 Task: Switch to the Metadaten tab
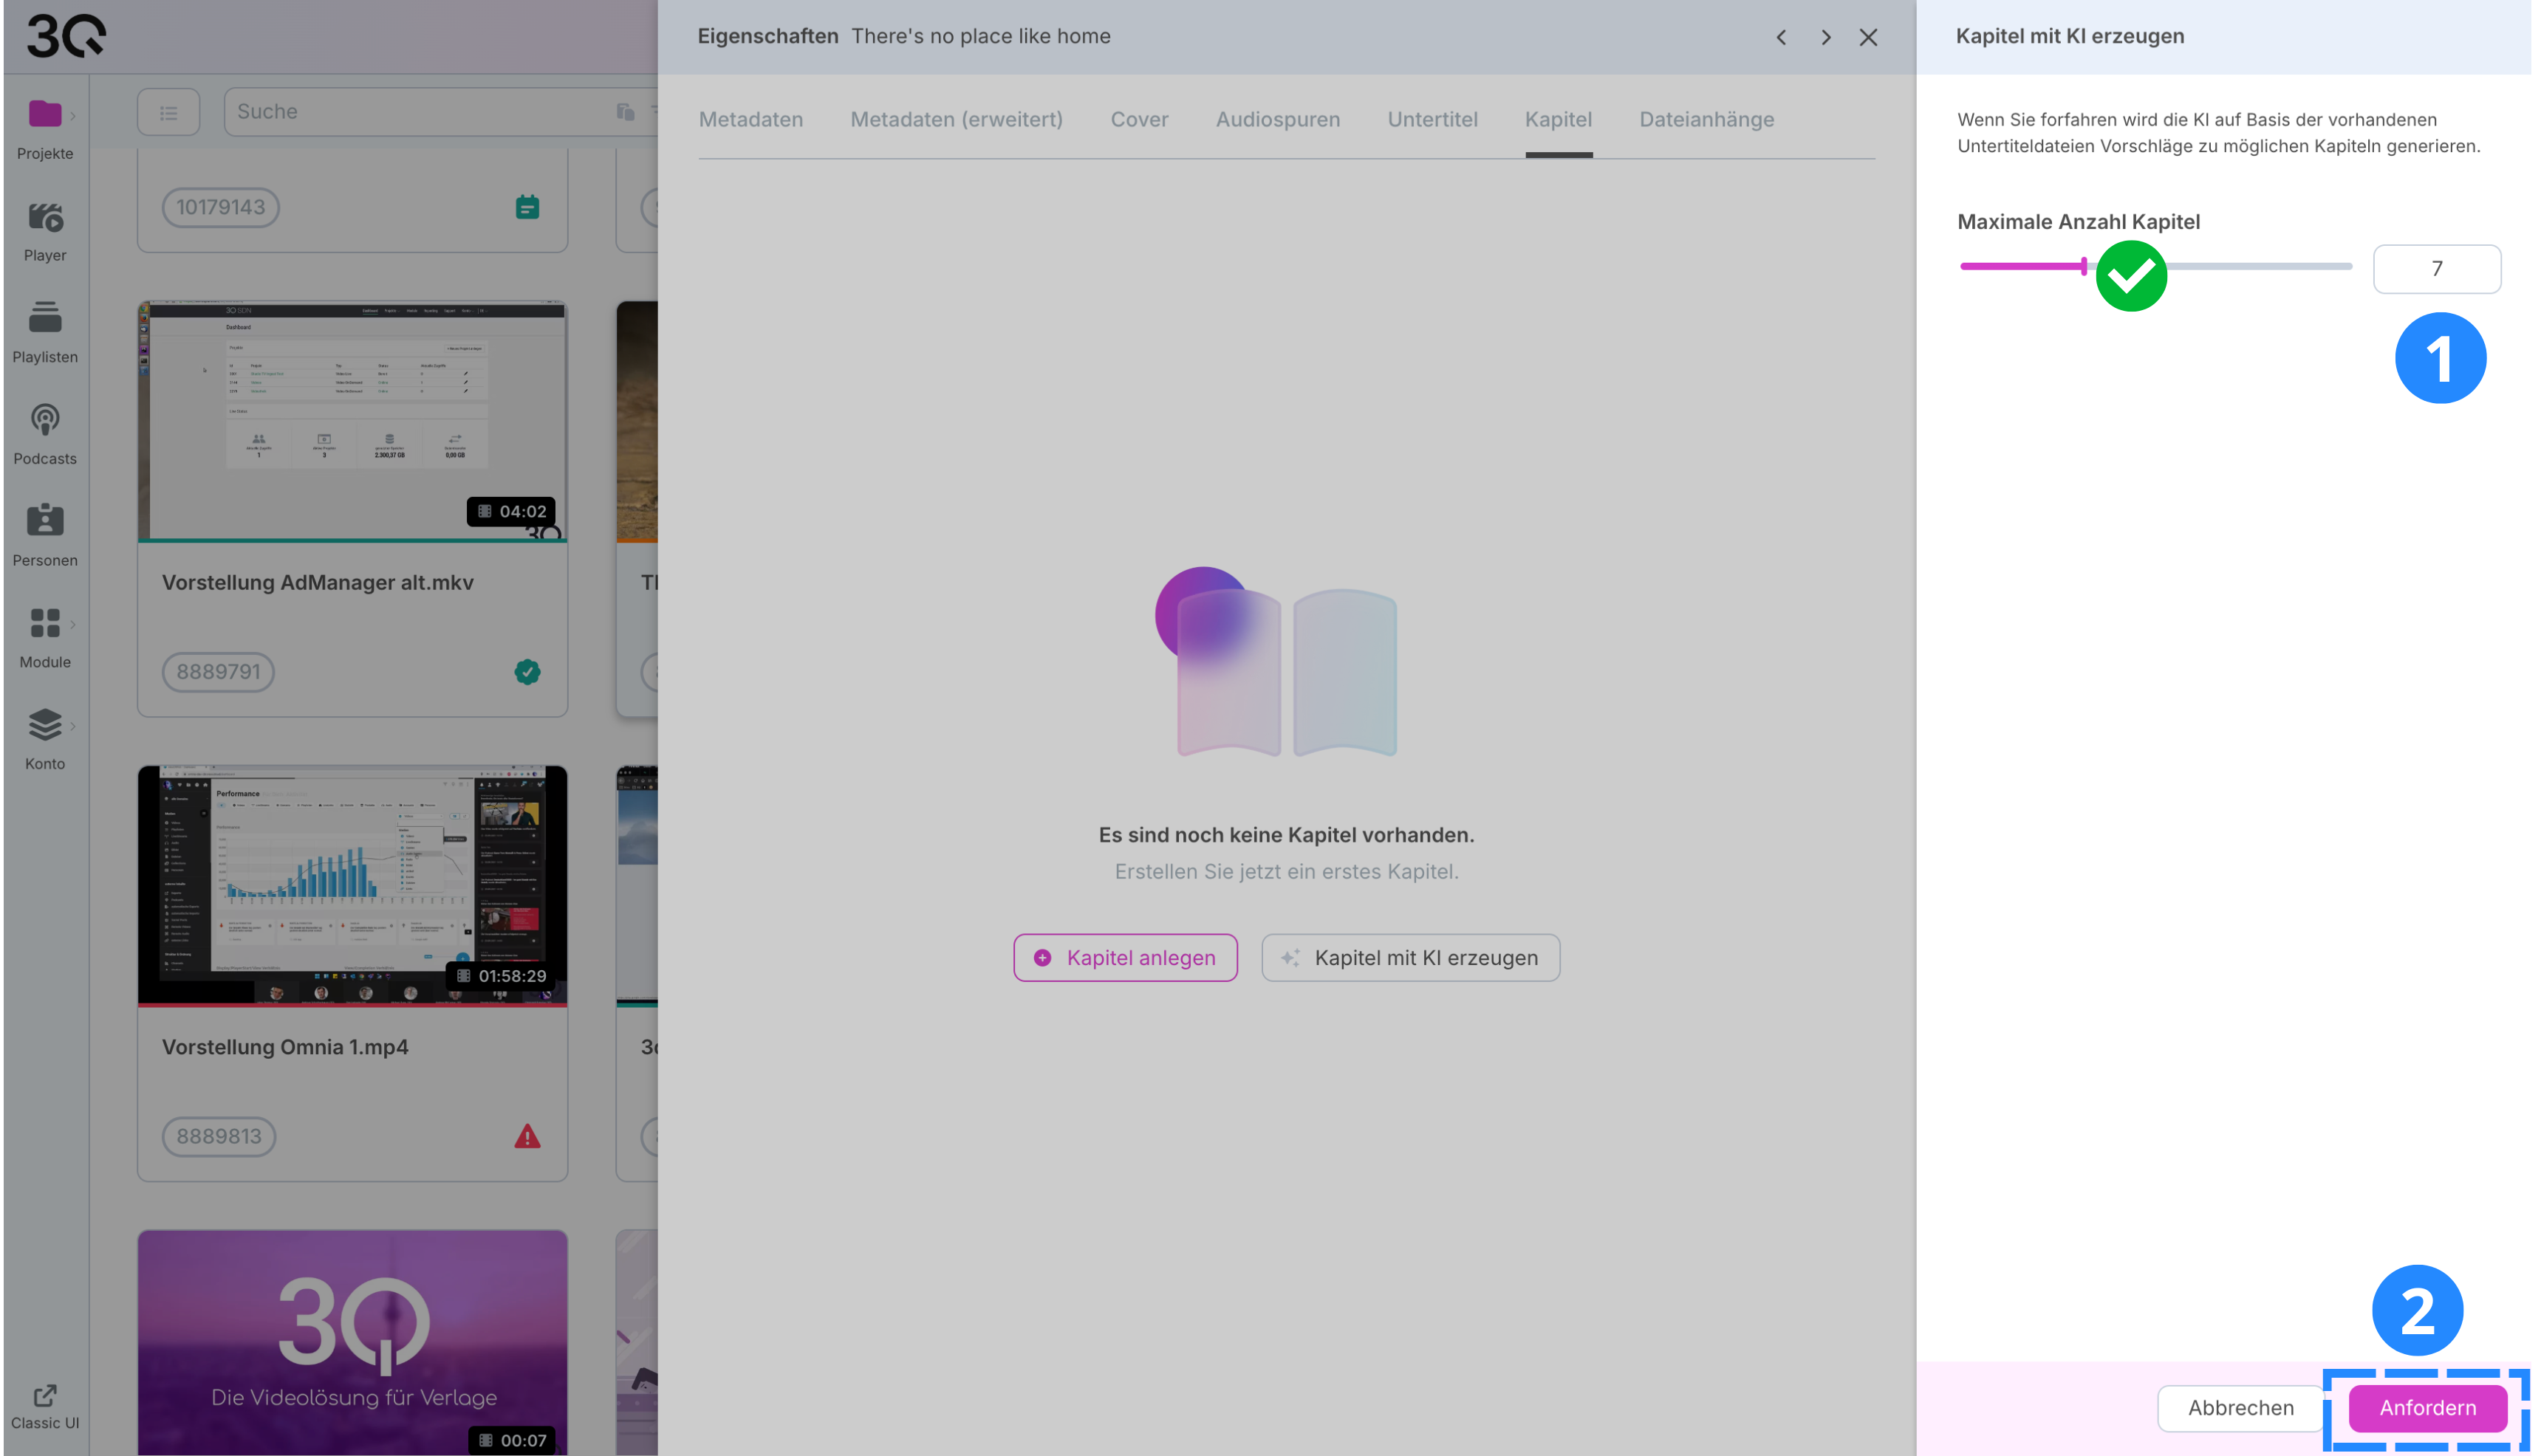pyautogui.click(x=750, y=119)
